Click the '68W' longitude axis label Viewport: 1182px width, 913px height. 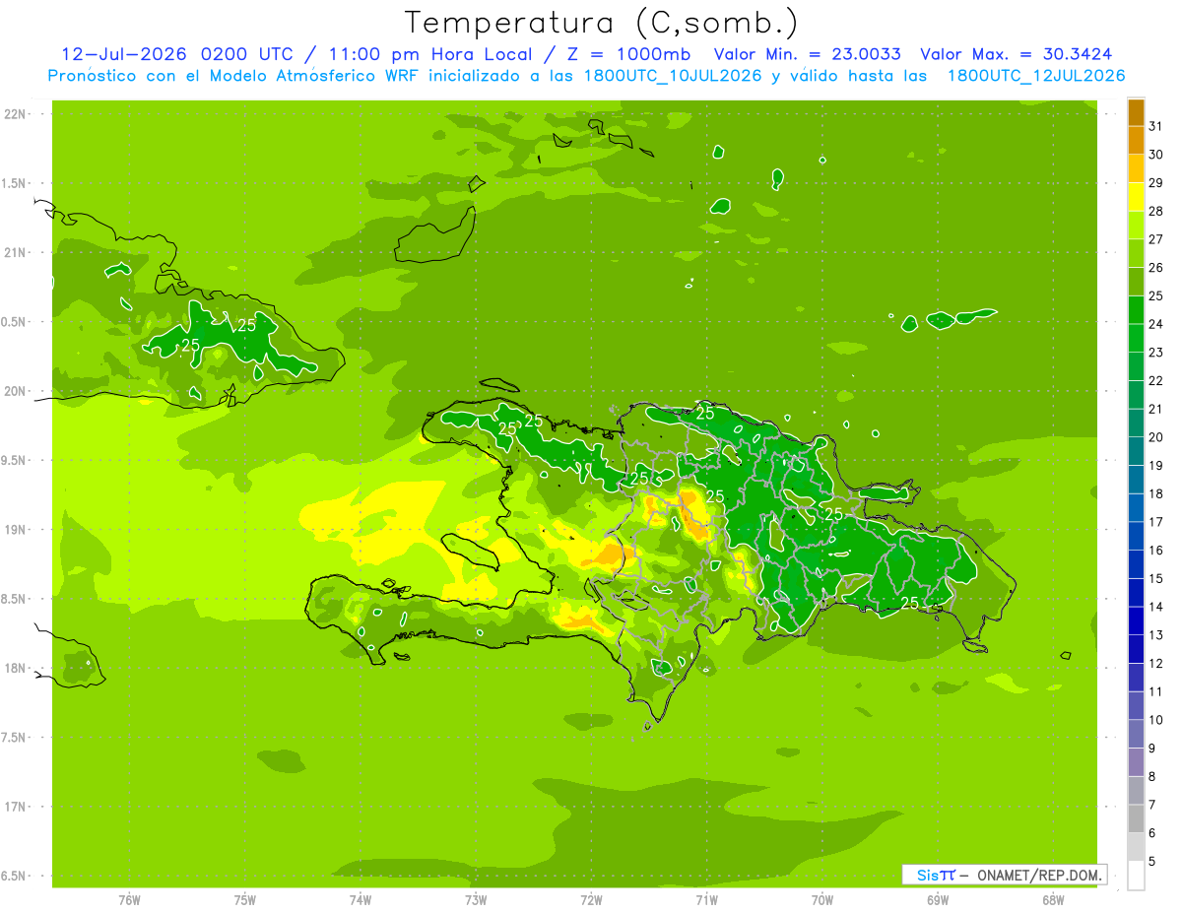coord(1053,900)
